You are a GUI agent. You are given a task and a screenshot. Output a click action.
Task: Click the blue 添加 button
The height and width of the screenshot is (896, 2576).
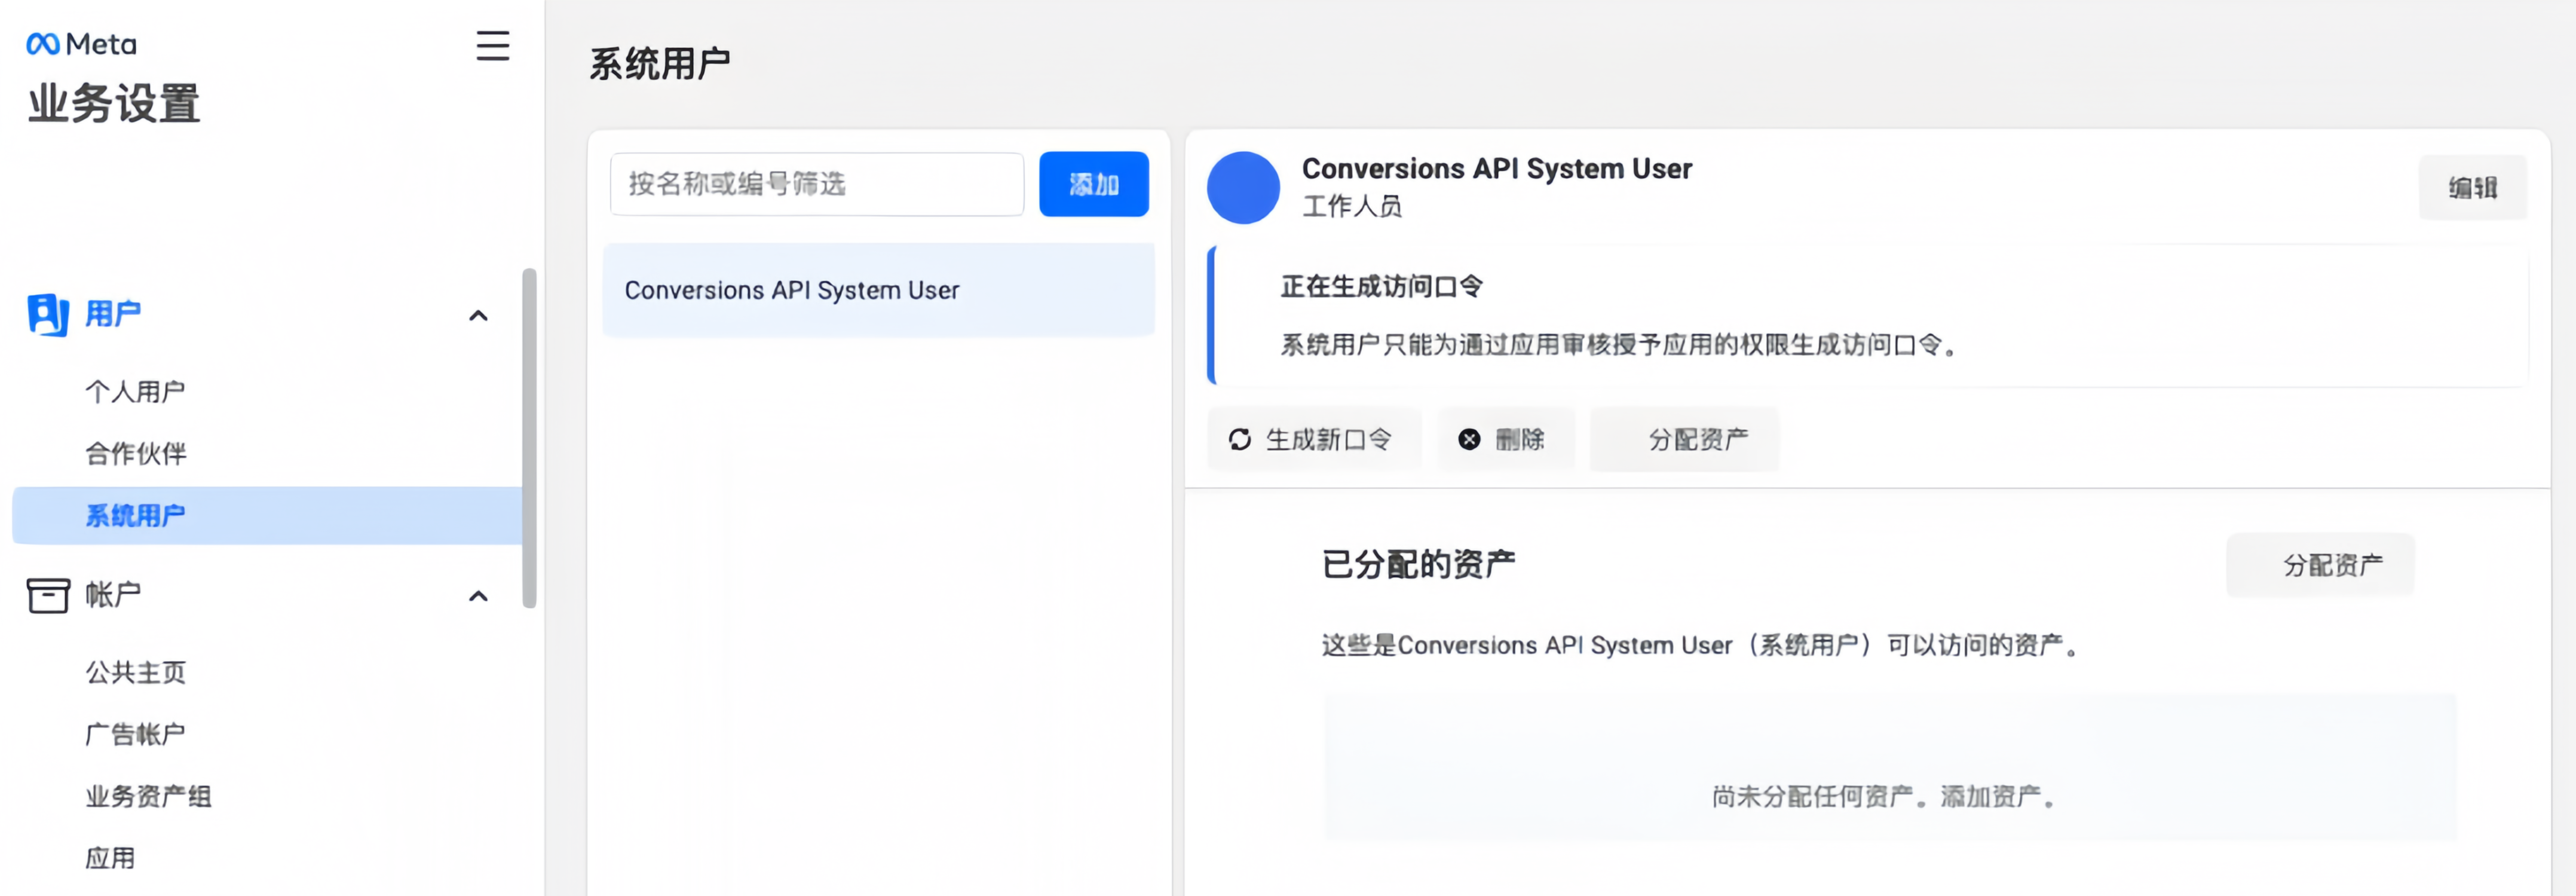1094,184
